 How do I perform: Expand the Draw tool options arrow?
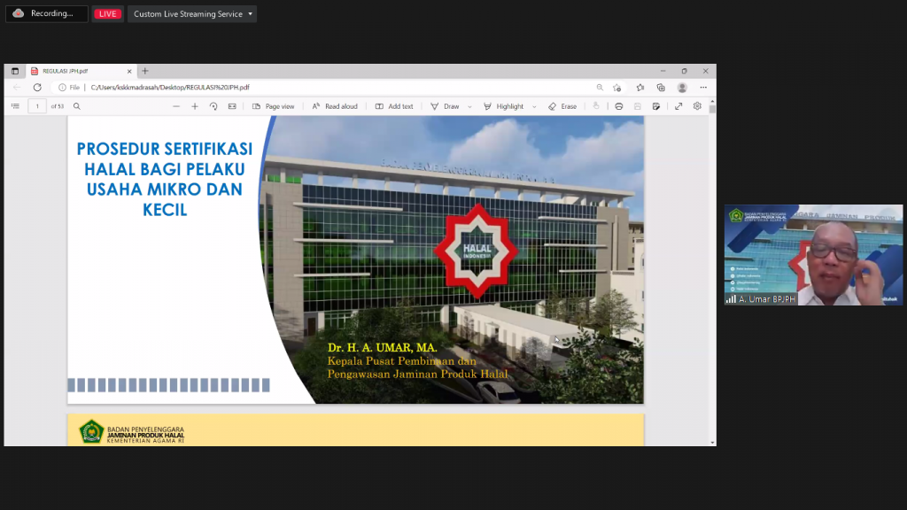click(x=469, y=106)
